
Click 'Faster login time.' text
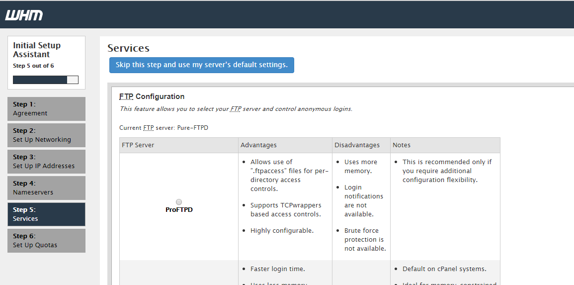click(278, 269)
